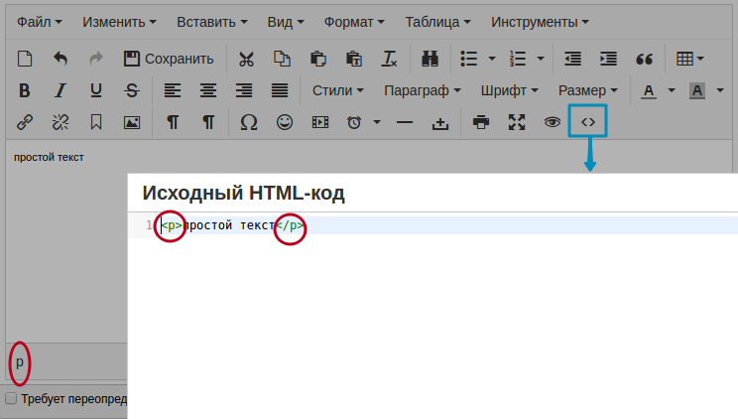Open the Шрифт font family dropdown

[509, 90]
